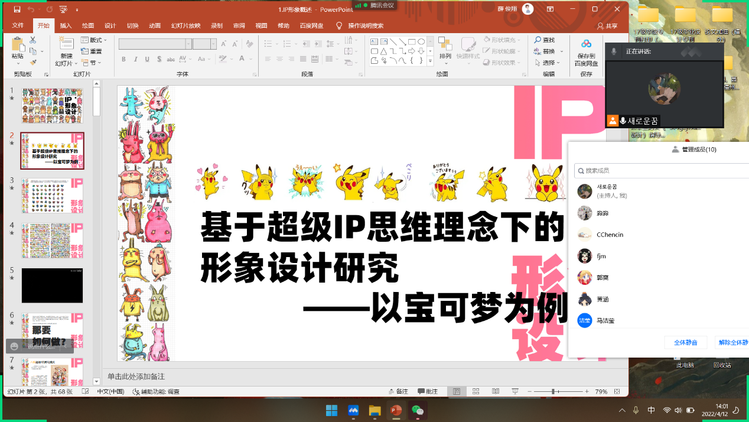The image size is (749, 422).
Task: Click 重置 to reset the slide
Action: [x=91, y=51]
